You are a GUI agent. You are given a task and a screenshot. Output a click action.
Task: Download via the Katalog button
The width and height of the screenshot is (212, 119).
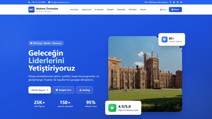(x=84, y=90)
